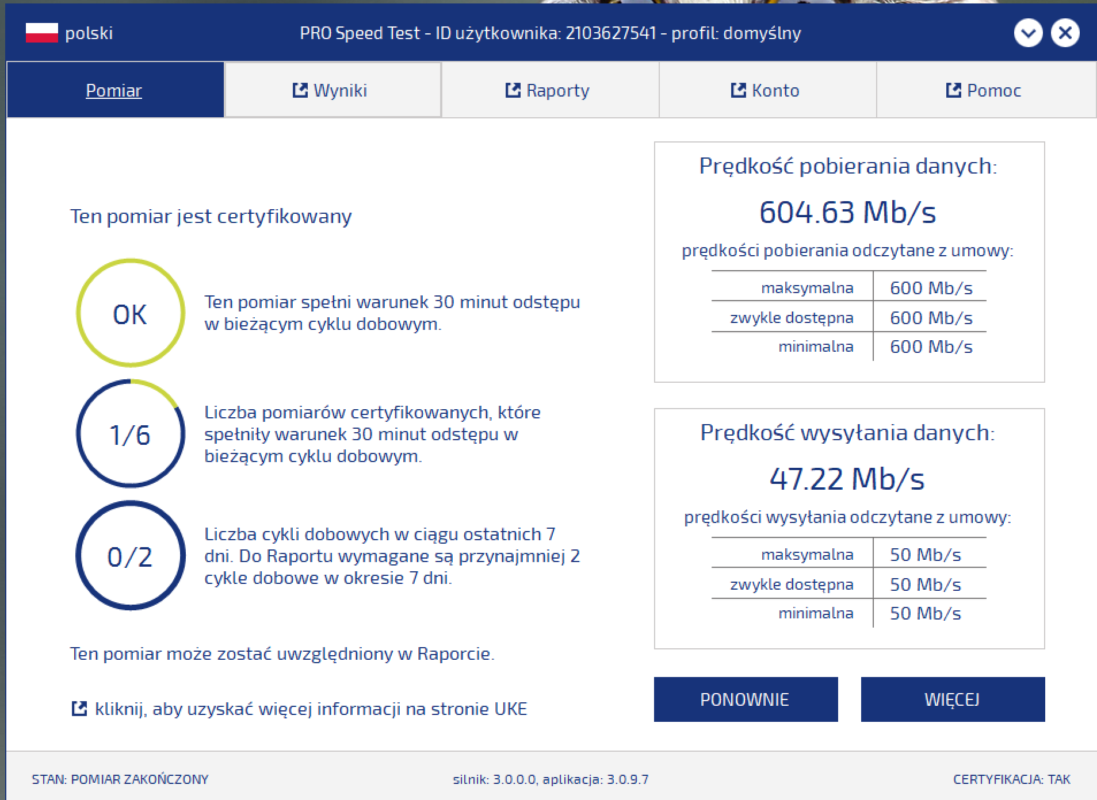Click upload maksymalna 50 Mb/s cell

click(x=926, y=554)
